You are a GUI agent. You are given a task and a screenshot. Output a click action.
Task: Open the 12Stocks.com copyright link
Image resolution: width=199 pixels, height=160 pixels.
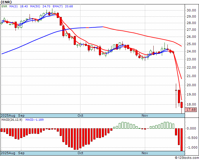click(187, 158)
